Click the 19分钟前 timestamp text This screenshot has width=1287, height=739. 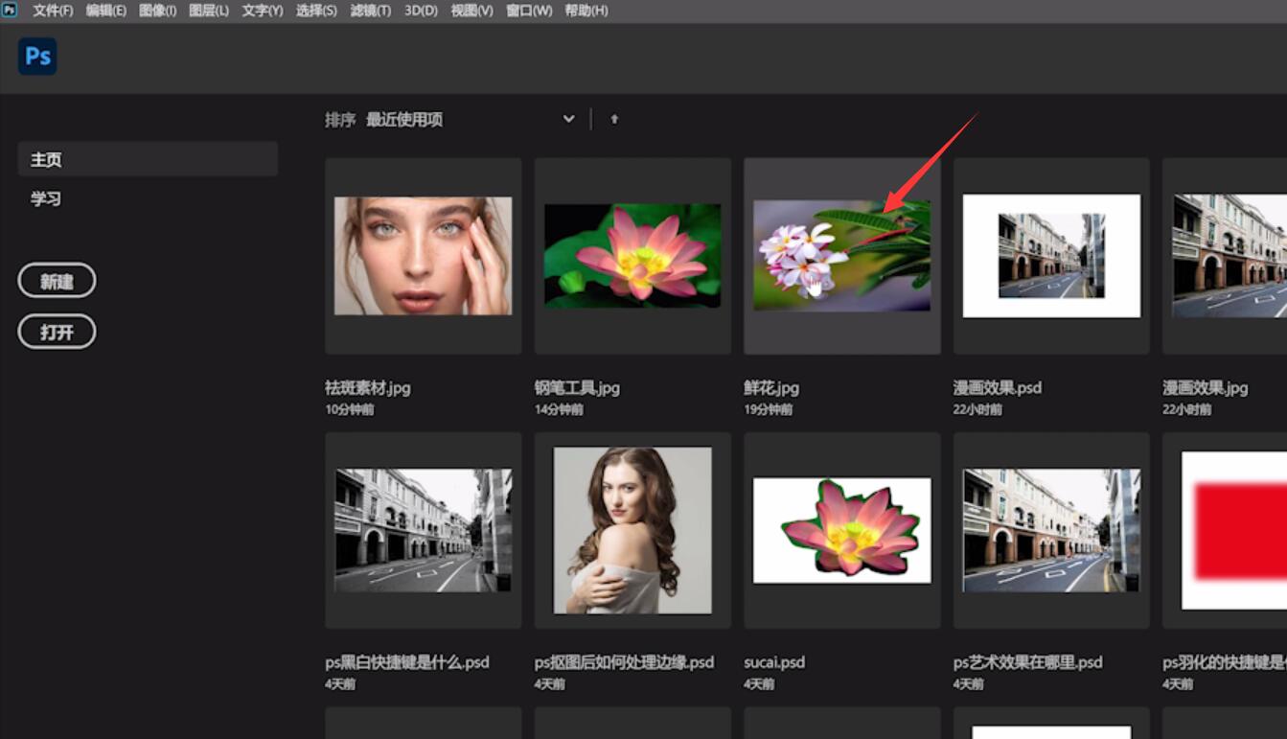click(769, 410)
